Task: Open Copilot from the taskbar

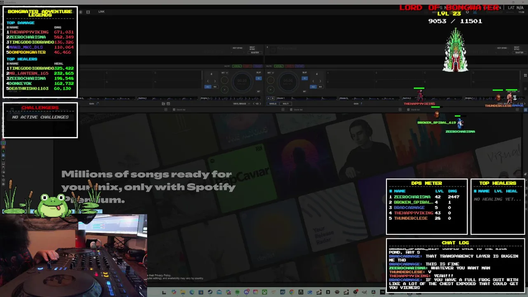Action: (x=174, y=292)
